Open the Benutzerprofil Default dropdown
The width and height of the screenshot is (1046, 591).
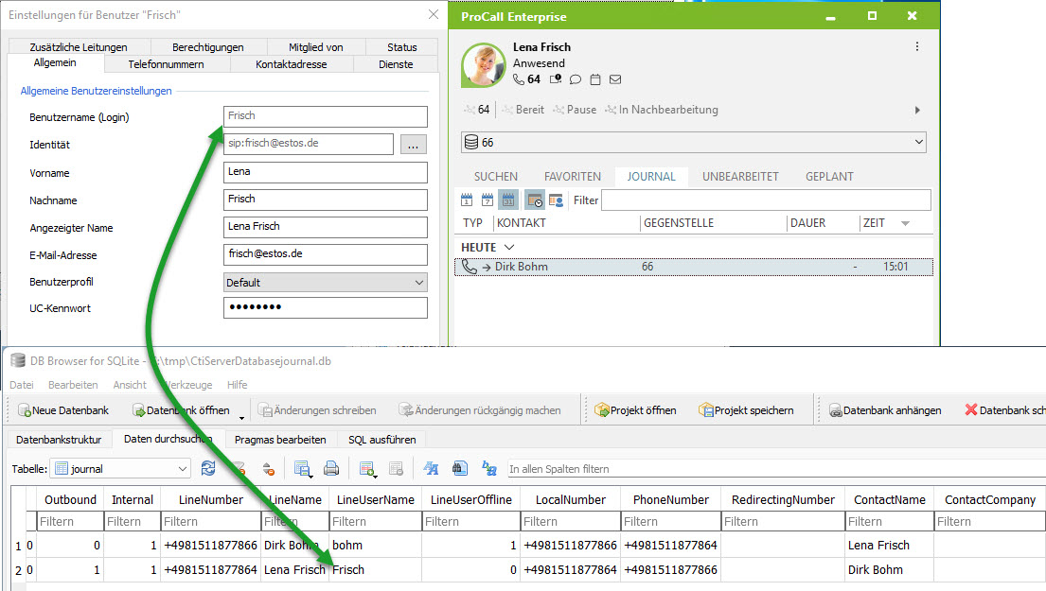click(x=326, y=282)
